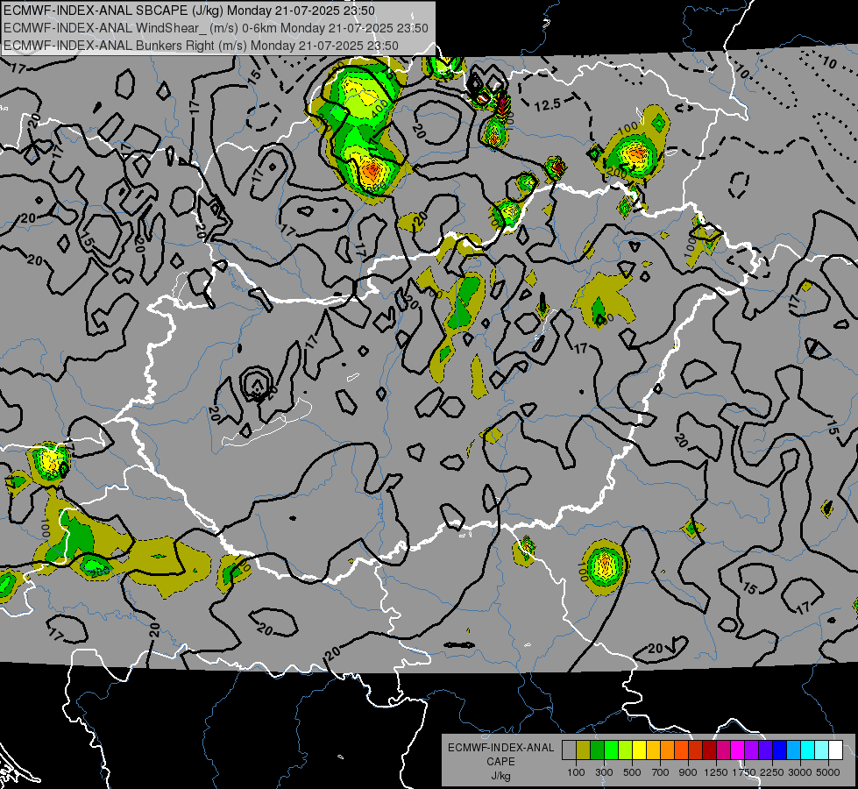Click the bright magenta legend swatch
This screenshot has width=858, height=789.
tap(738, 750)
